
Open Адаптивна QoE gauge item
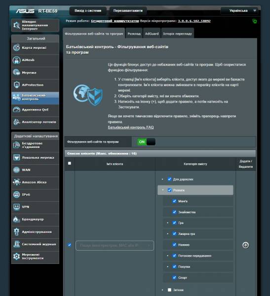[x=35, y=110]
